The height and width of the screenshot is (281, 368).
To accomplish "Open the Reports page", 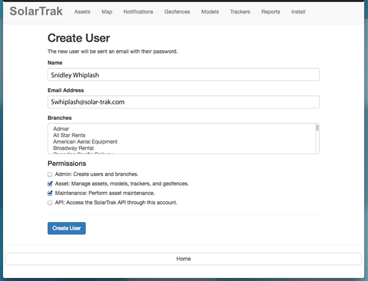I will (x=270, y=12).
